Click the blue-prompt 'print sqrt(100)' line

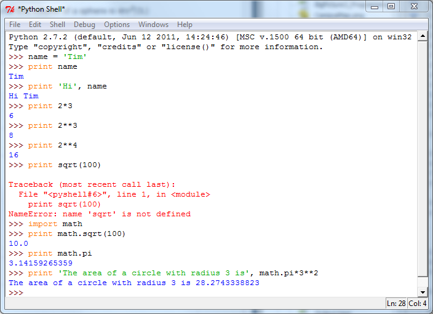click(x=55, y=165)
